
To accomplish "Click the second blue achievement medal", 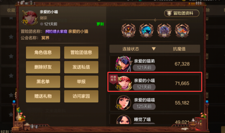I will (x=146, y=31).
